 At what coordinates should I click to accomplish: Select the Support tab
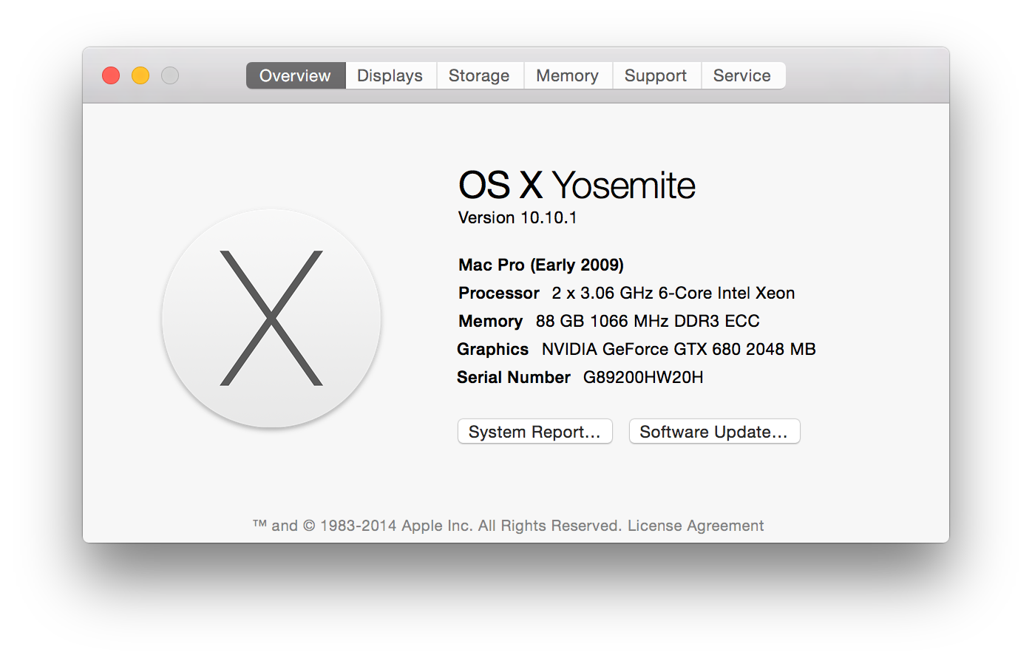[656, 75]
